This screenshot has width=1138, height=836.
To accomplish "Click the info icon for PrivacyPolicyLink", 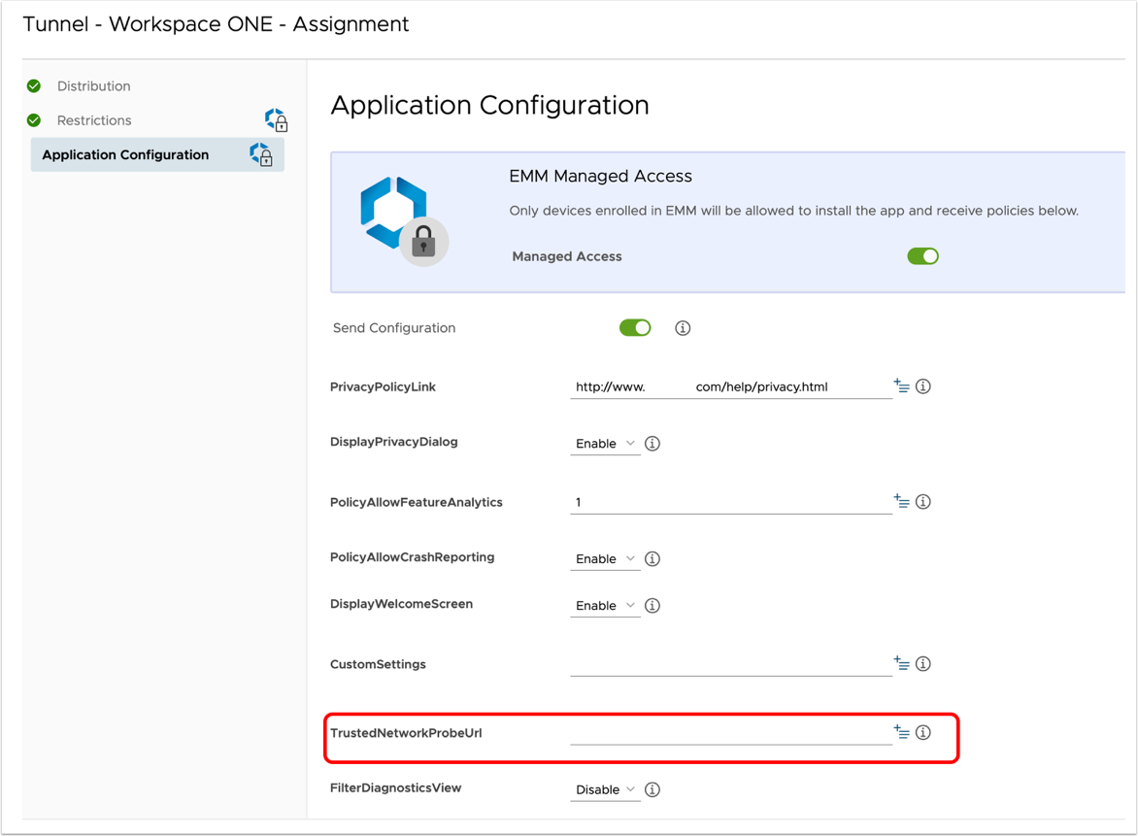I will pos(923,386).
